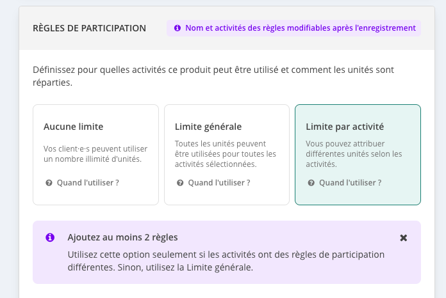Dismiss the Ajoutez au moins 2 règles alert

pos(403,238)
